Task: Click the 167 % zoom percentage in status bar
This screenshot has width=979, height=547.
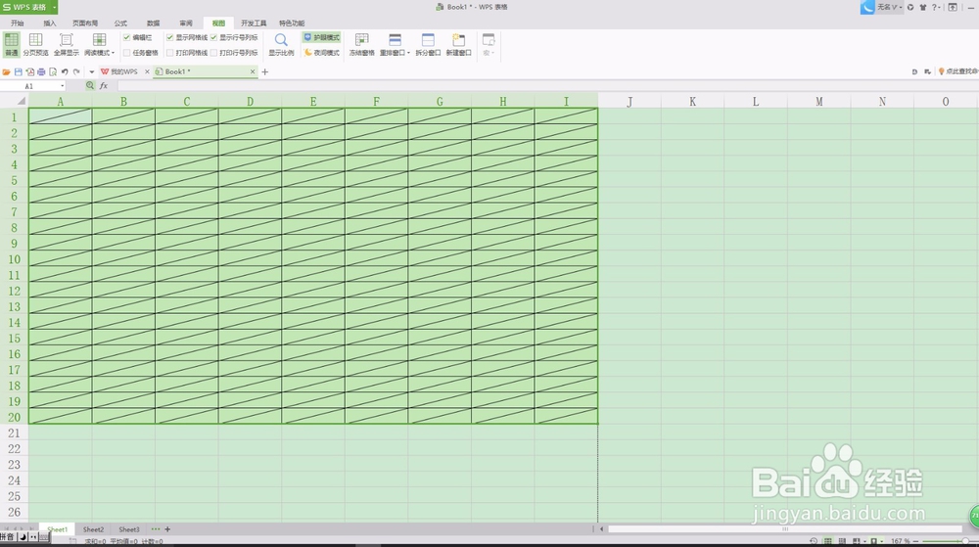Action: coord(900,541)
